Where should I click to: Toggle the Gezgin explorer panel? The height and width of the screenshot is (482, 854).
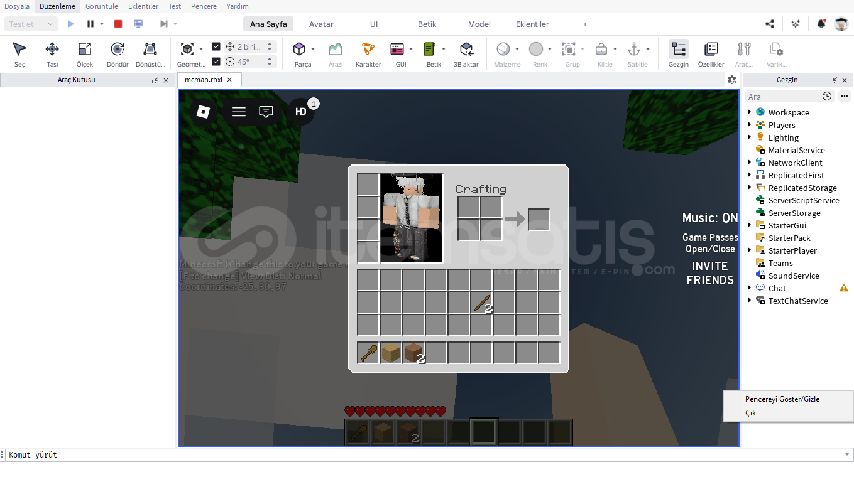pos(679,55)
